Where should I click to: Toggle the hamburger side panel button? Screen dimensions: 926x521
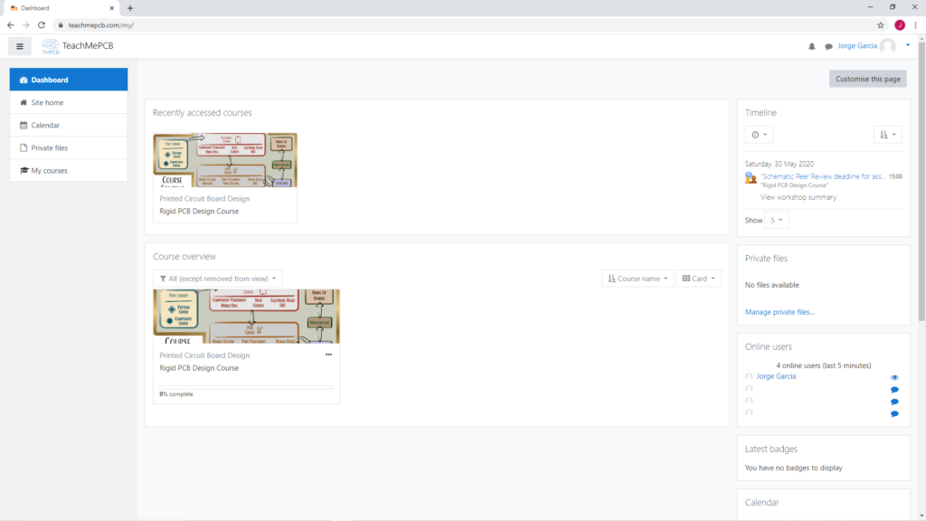coord(20,46)
